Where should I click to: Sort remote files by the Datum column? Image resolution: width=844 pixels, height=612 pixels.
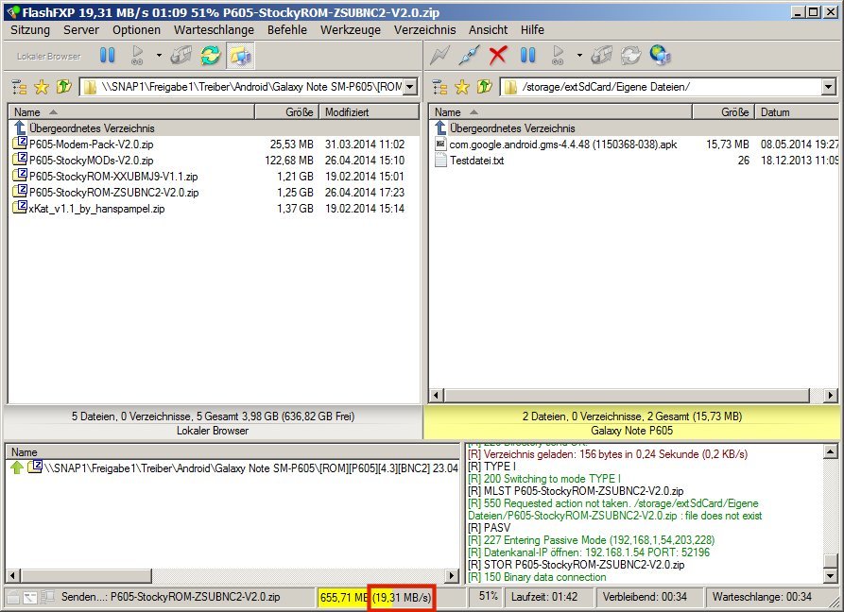(x=797, y=111)
